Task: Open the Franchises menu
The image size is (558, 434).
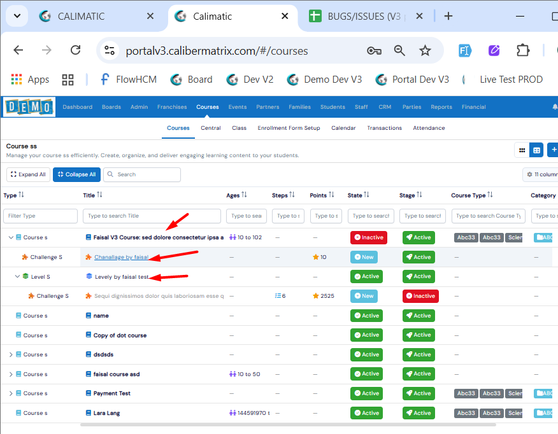Action: point(172,107)
